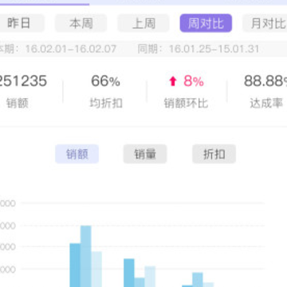Viewport: 287px width, 287px height.
Task: Click the tallest bar in the chart
Action: (x=86, y=256)
